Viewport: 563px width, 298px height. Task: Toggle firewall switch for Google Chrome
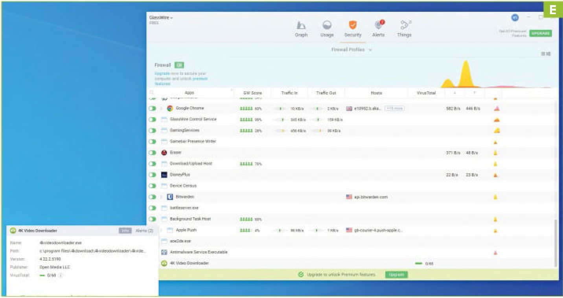(x=153, y=108)
